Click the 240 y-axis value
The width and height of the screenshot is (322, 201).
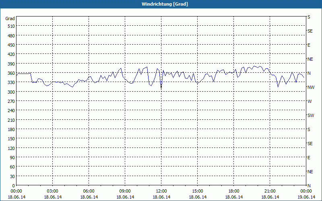pyautogui.click(x=11, y=111)
